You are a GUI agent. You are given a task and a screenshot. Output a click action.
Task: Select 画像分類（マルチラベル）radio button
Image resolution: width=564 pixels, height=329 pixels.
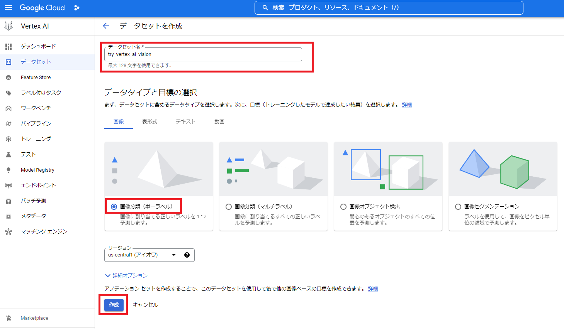(x=229, y=207)
